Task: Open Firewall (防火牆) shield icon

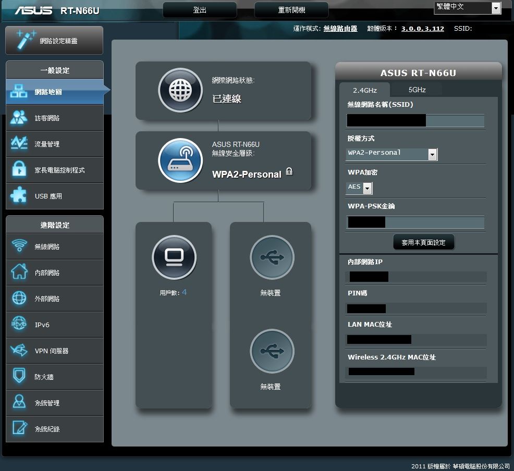Action: click(19, 376)
